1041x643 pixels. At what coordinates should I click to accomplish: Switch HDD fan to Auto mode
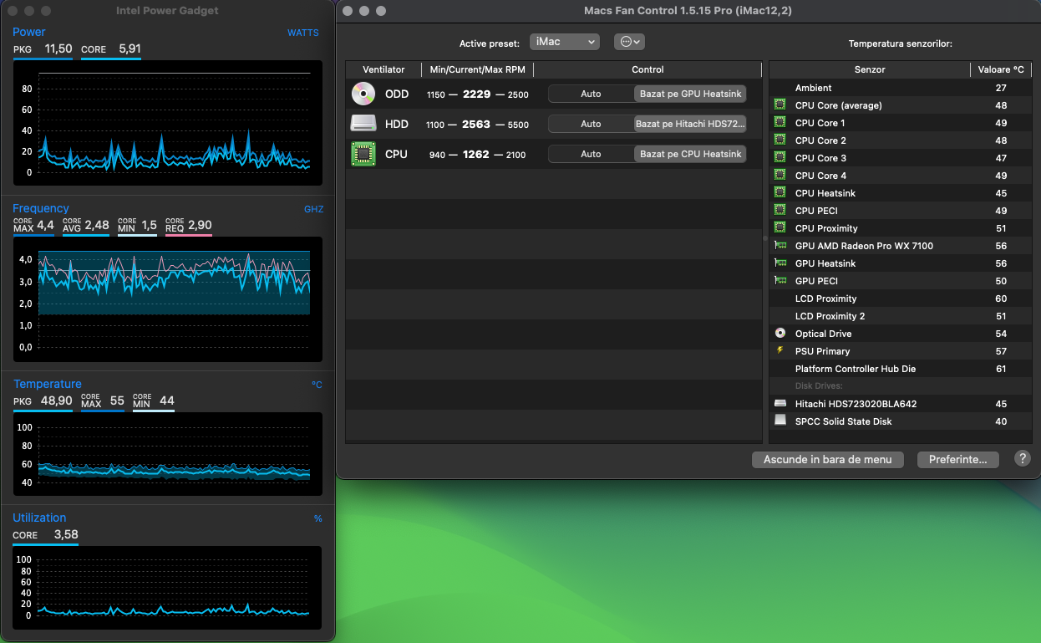click(x=591, y=124)
